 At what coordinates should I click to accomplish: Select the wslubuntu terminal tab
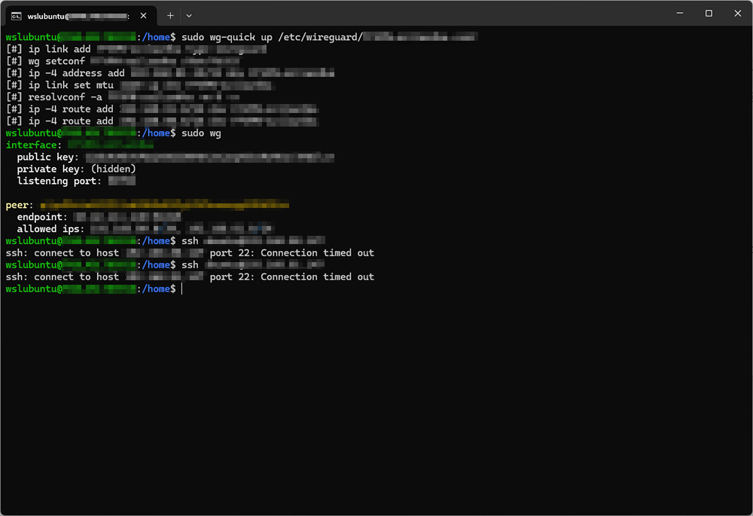click(x=81, y=16)
